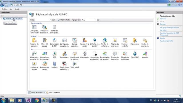This screenshot has height=103, width=183.
Task: Open Almacenamiento en caché feature
Action: pos(34,56)
